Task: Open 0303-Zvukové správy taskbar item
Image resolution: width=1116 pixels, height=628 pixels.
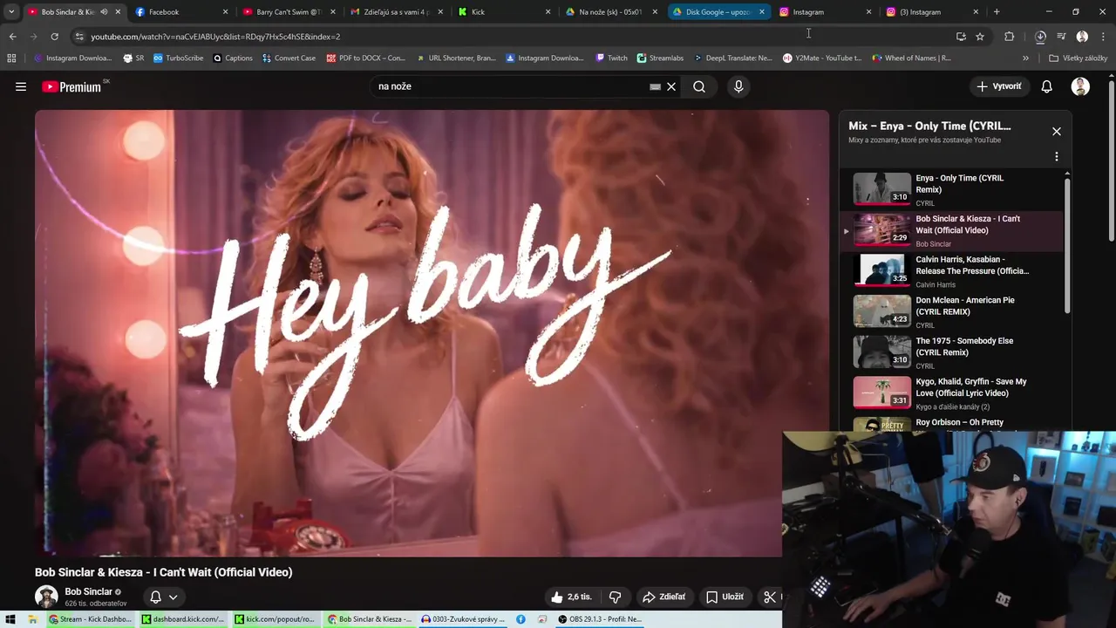Action: point(462,619)
